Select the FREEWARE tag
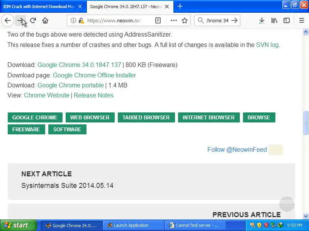 click(x=26, y=129)
